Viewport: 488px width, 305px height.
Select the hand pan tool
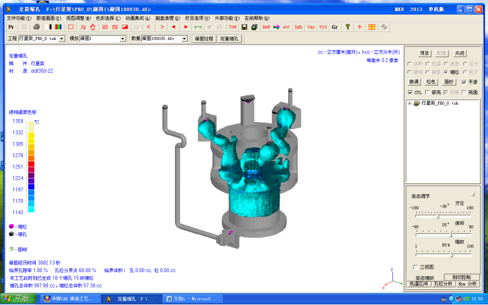92,27
